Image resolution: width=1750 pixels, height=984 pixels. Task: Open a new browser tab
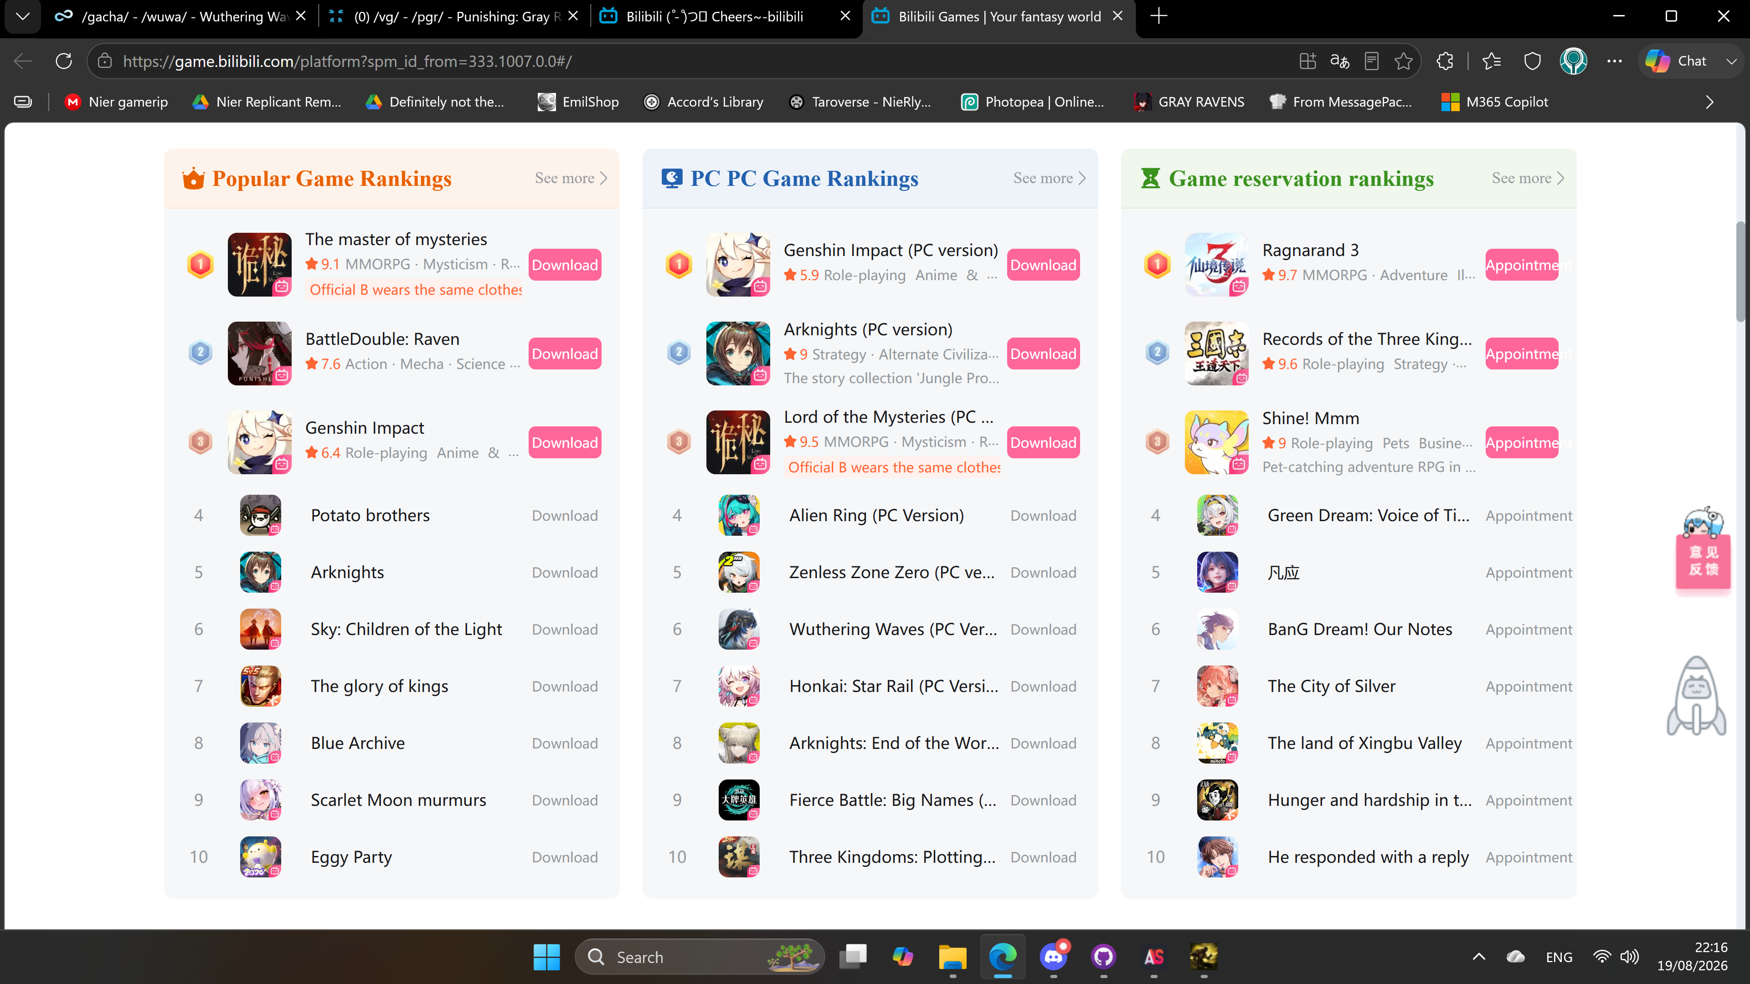pos(1159,16)
